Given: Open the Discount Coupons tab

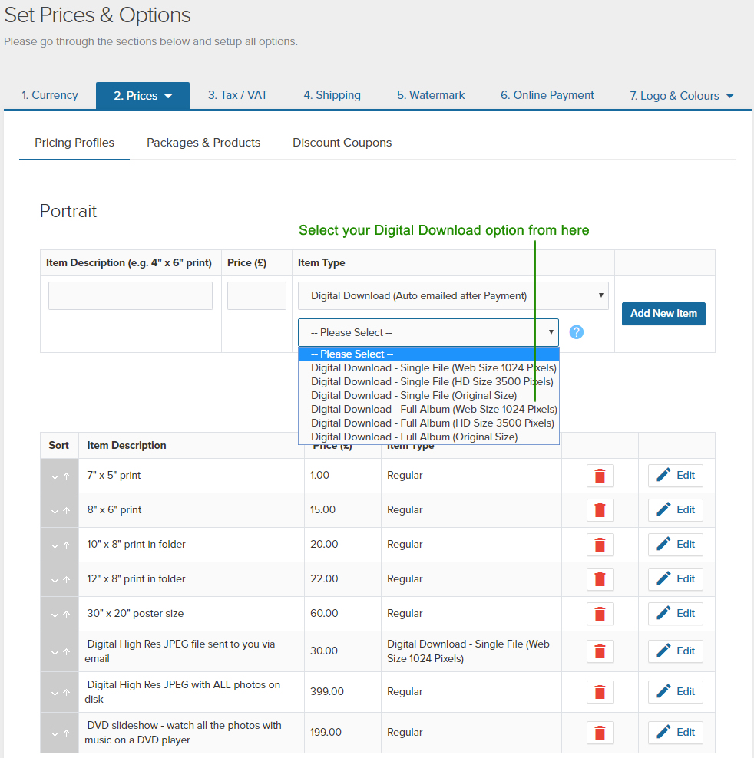Looking at the screenshot, I should click(x=342, y=143).
